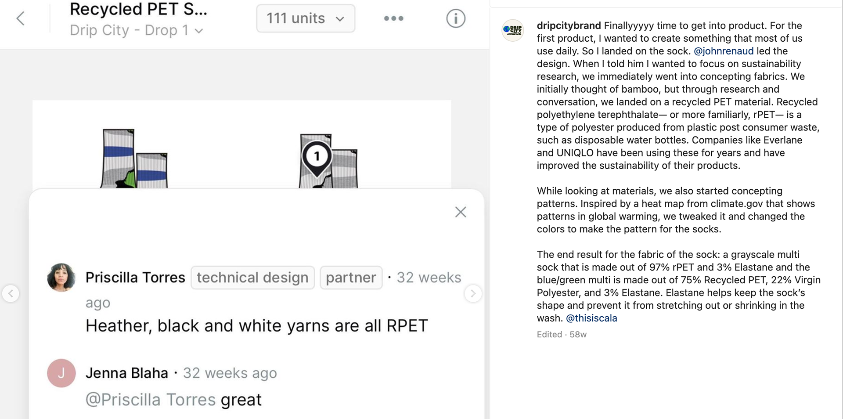The height and width of the screenshot is (419, 843).
Task: Click Jenna Blaha's J avatar
Action: [61, 373]
